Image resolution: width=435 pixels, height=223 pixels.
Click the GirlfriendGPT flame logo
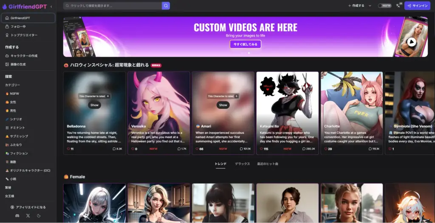(x=5, y=6)
